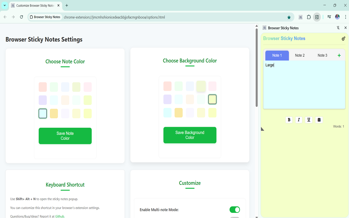Viewport: 349px width, 218px height.
Task: Pick the lavender purple note color swatch
Action: pyautogui.click(x=43, y=100)
